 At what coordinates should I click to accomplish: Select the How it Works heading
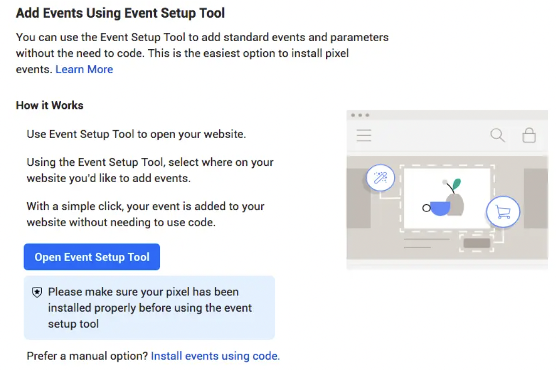coord(50,106)
